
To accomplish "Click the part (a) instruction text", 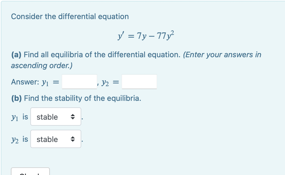I will [x=136, y=55].
